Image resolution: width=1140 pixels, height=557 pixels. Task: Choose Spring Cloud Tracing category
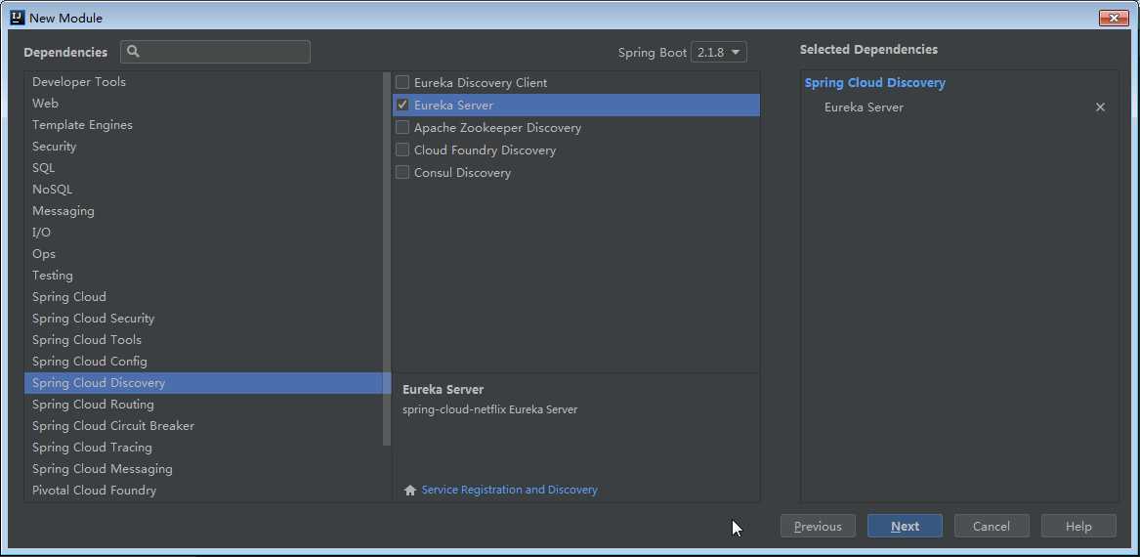coord(203,448)
